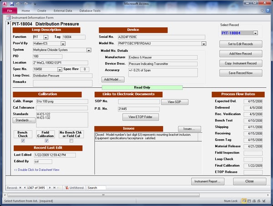
Task: Click the empty SOP No. field
Action: coord(139,101)
